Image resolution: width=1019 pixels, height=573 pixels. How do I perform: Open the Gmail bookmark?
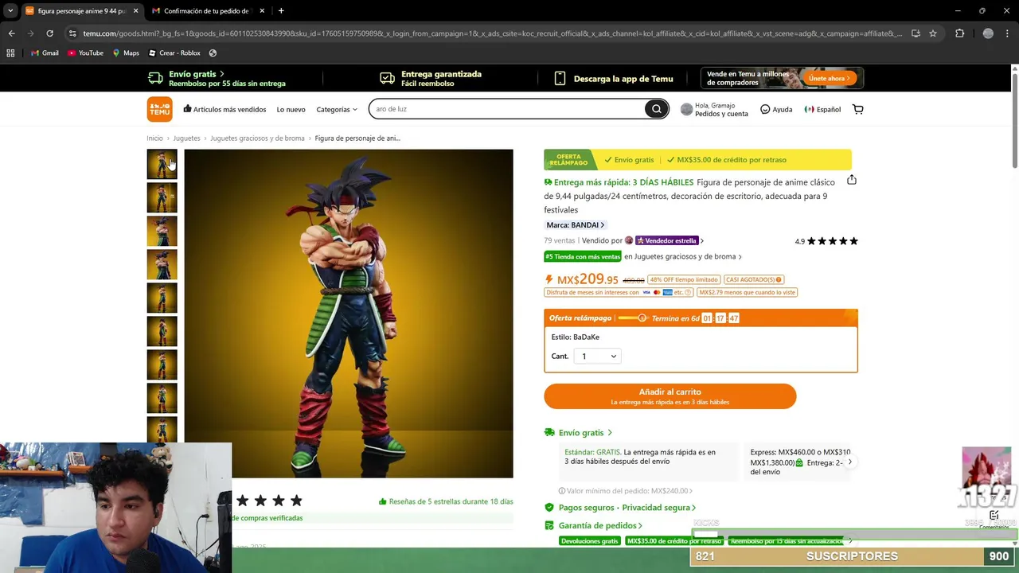click(x=45, y=53)
